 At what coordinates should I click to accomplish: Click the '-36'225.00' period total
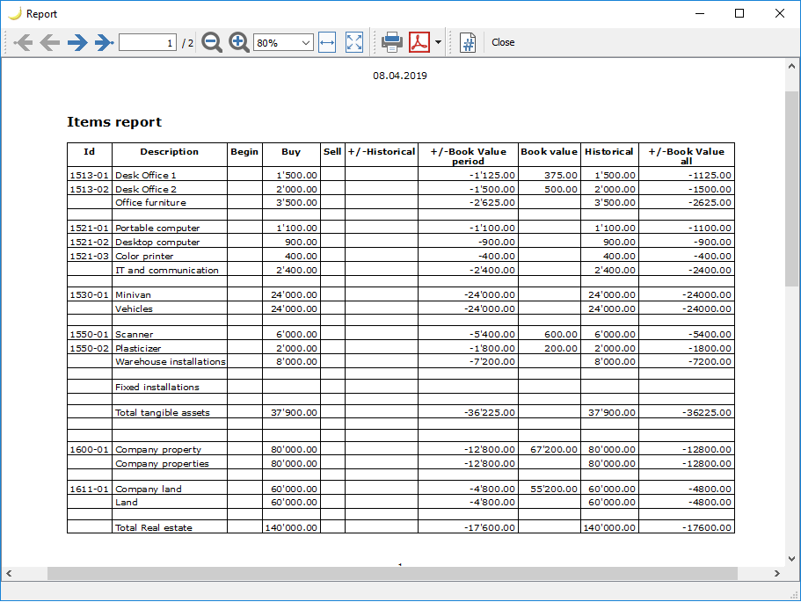(490, 412)
